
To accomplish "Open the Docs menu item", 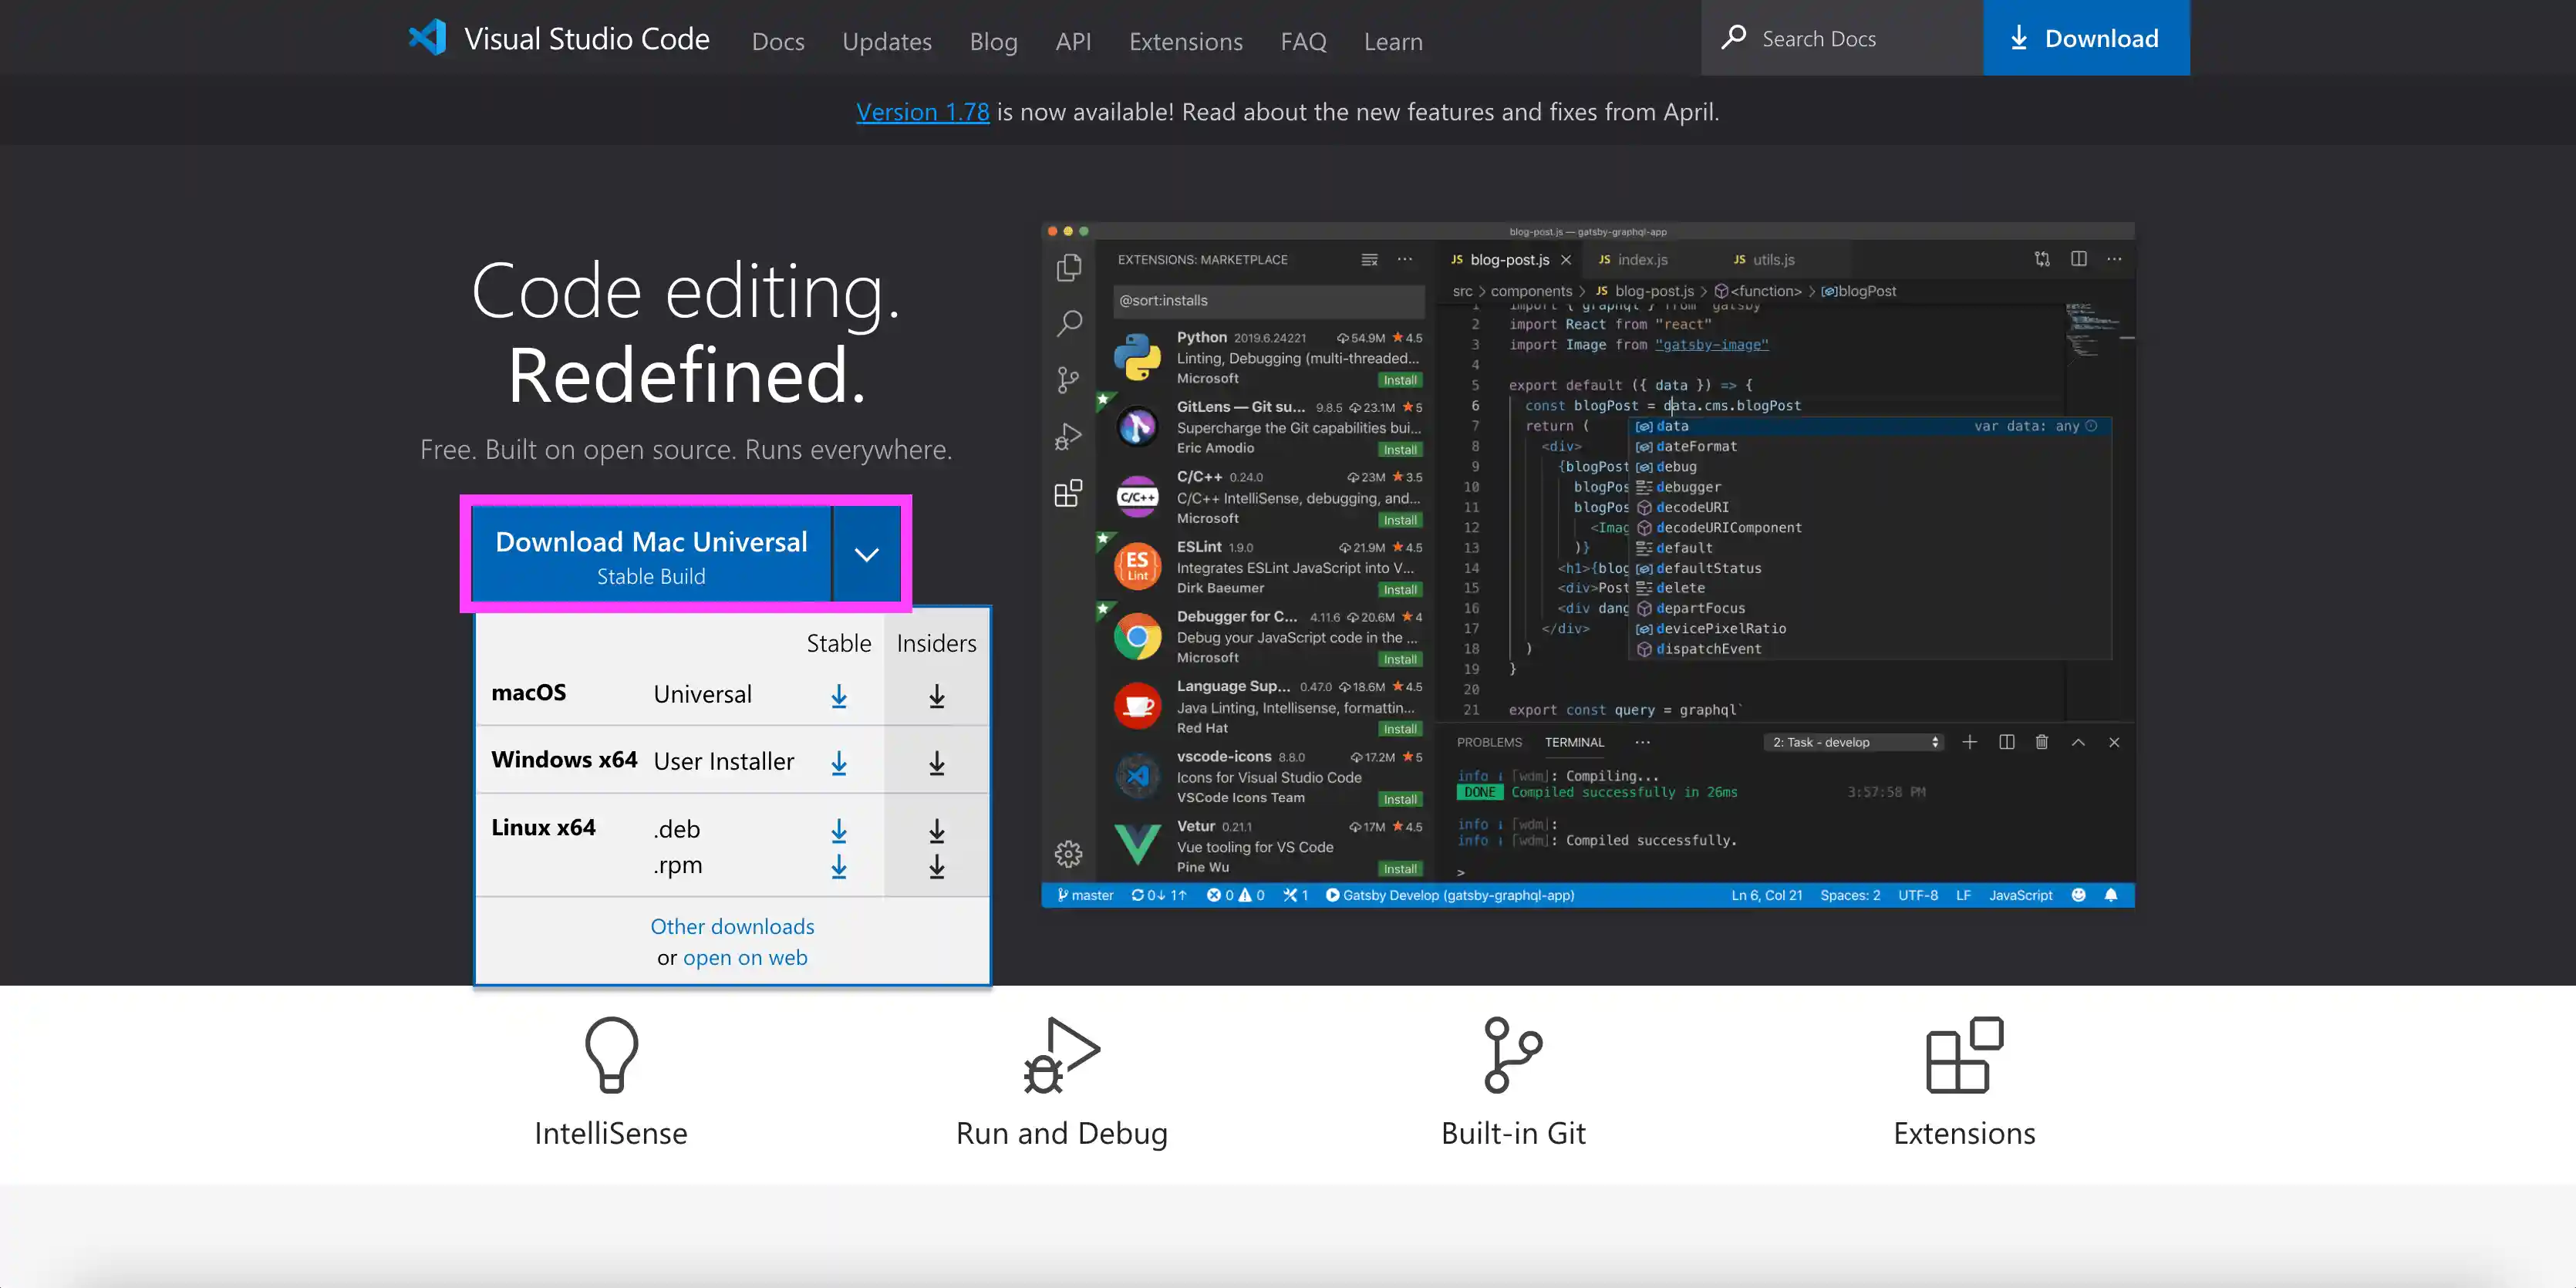I will pos(778,41).
